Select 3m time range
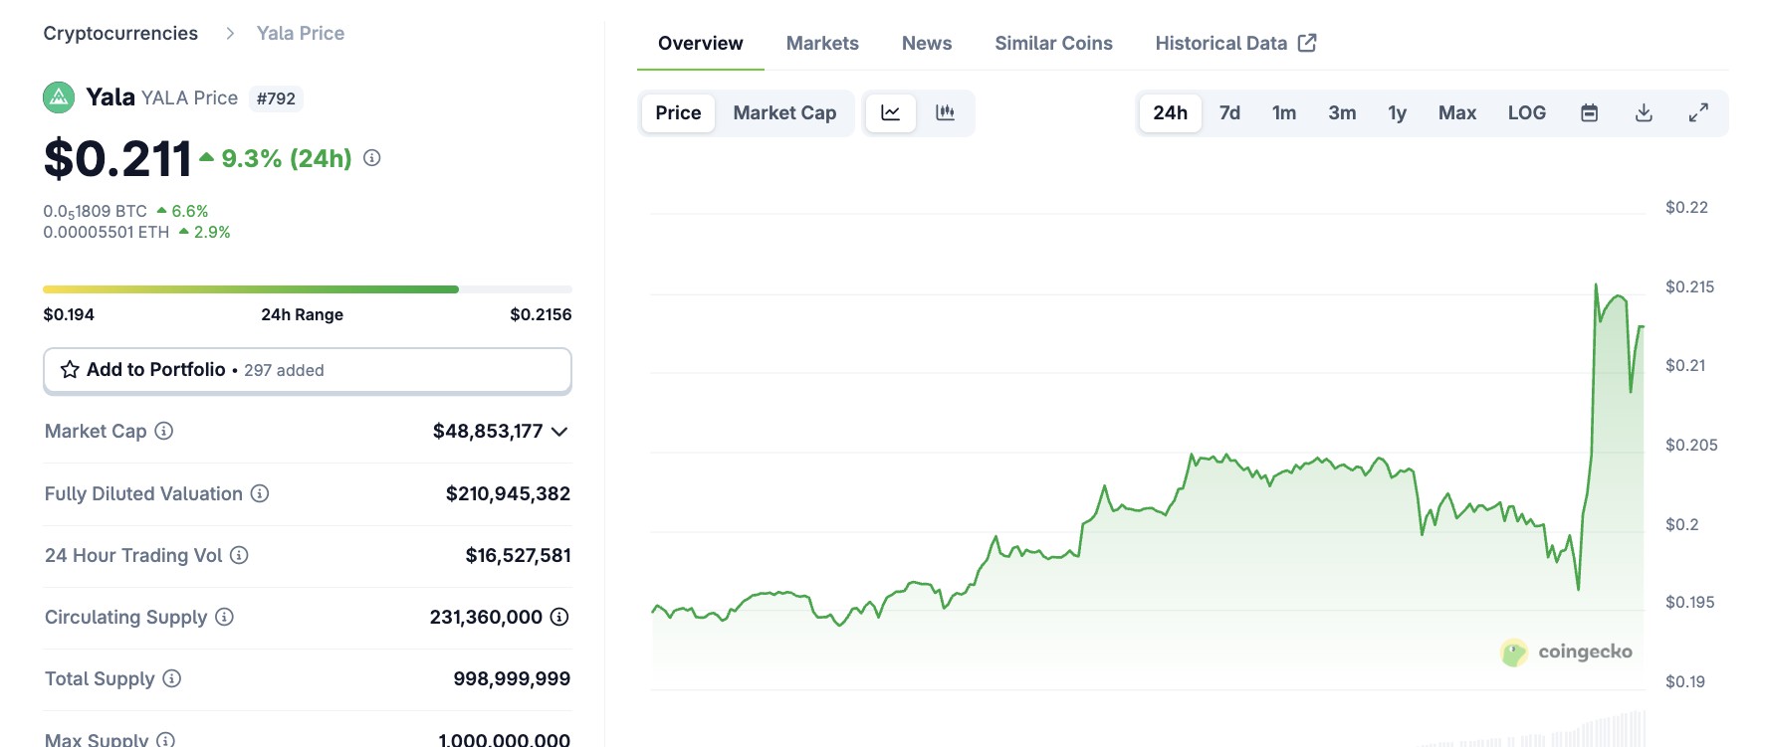This screenshot has width=1765, height=747. click(x=1342, y=113)
